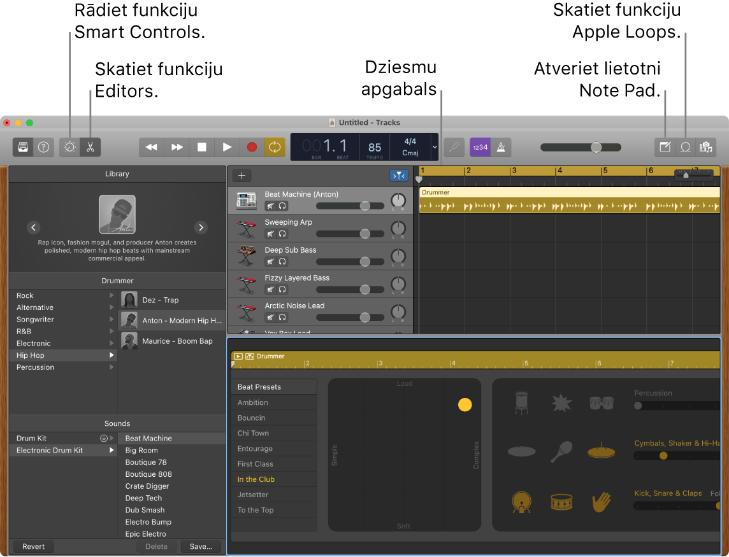Mute the Beat Machine (Anton) track
This screenshot has height=557, width=729.
pos(270,206)
